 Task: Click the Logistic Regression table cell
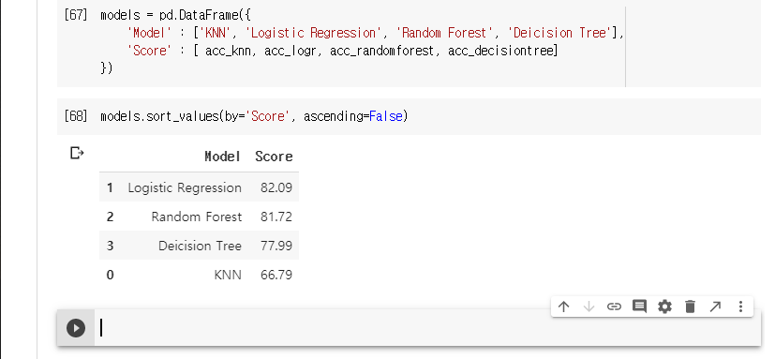(x=185, y=187)
